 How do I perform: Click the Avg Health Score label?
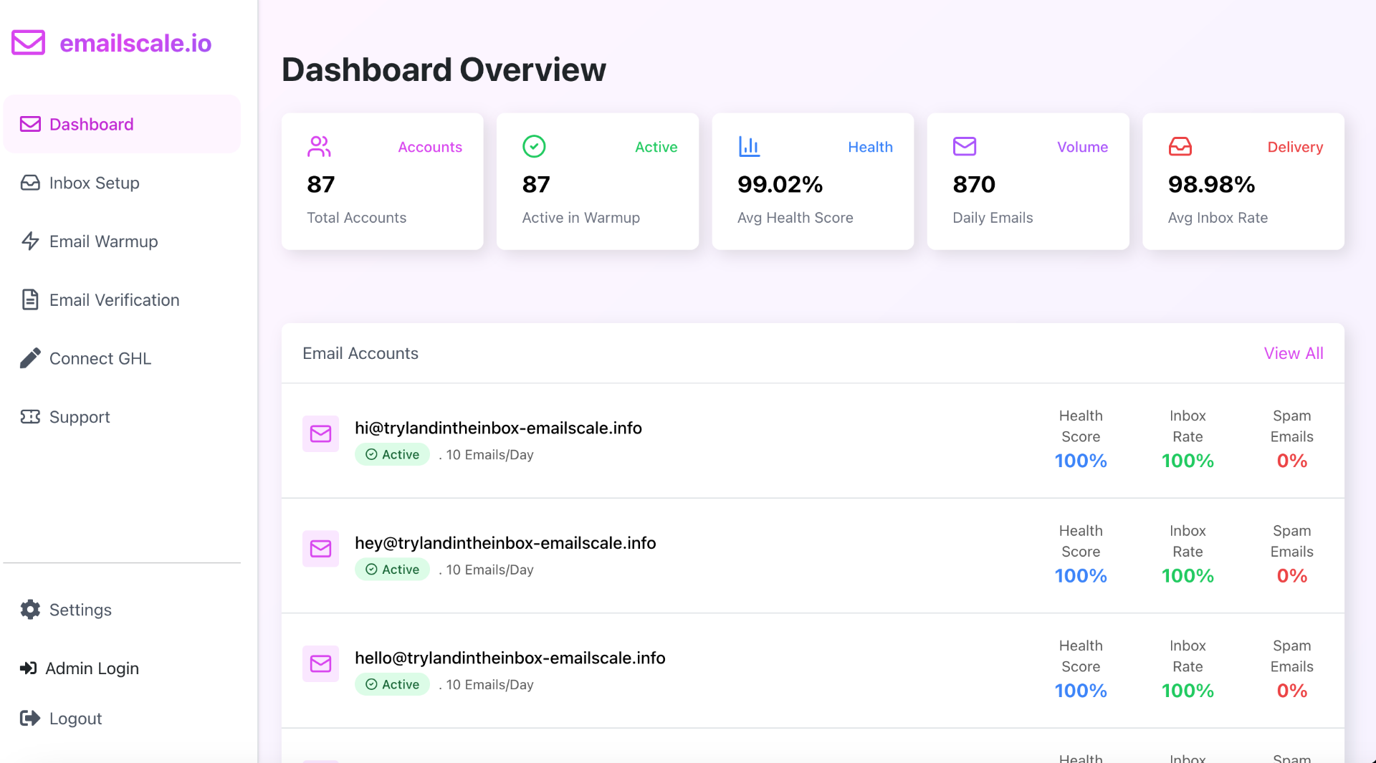coord(795,218)
